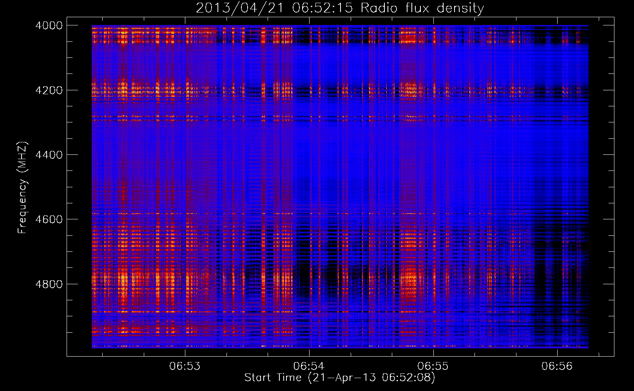Select the 4000 frequency axis label

(49, 25)
